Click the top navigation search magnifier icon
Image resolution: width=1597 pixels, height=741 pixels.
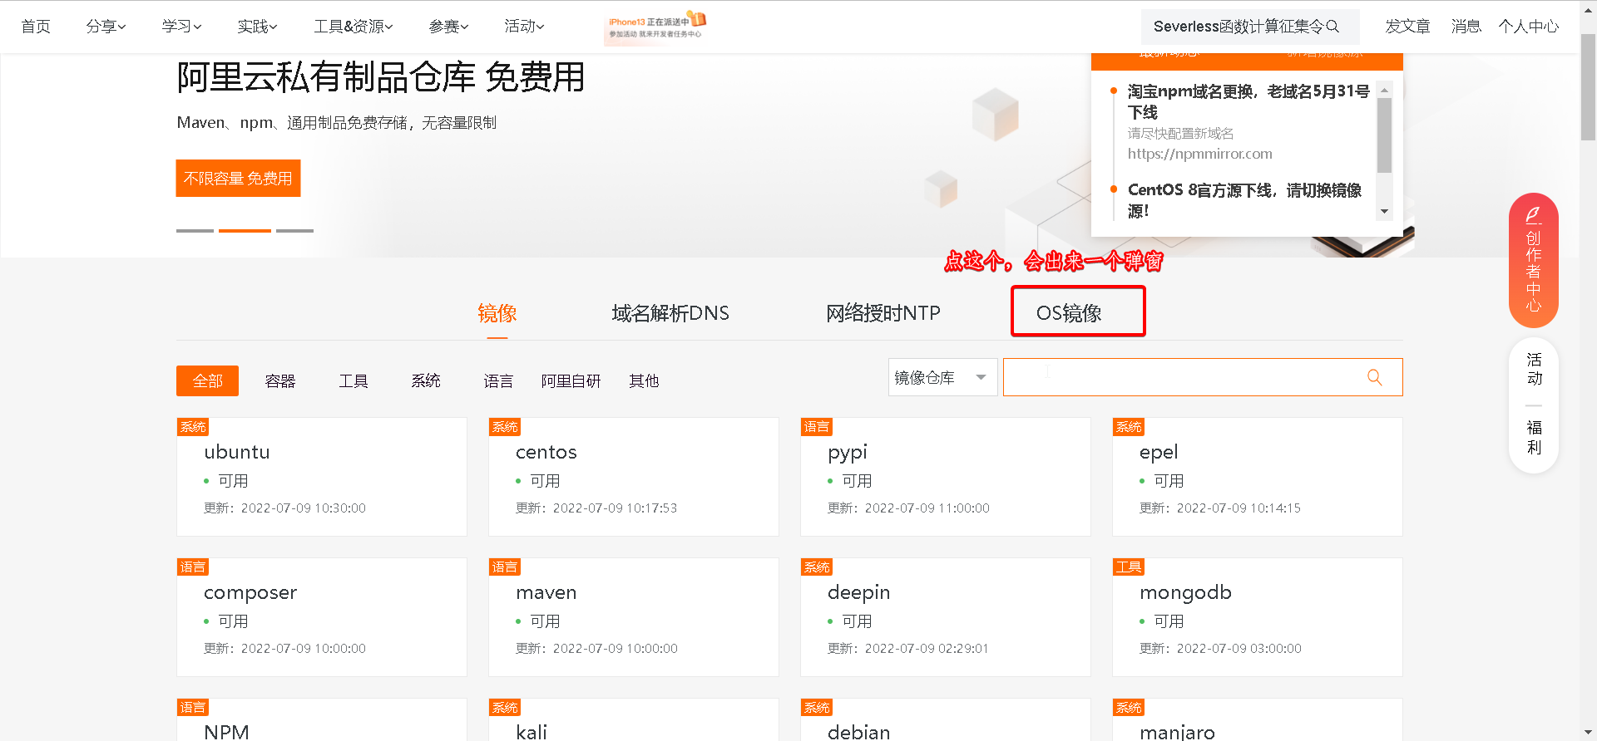tap(1332, 26)
